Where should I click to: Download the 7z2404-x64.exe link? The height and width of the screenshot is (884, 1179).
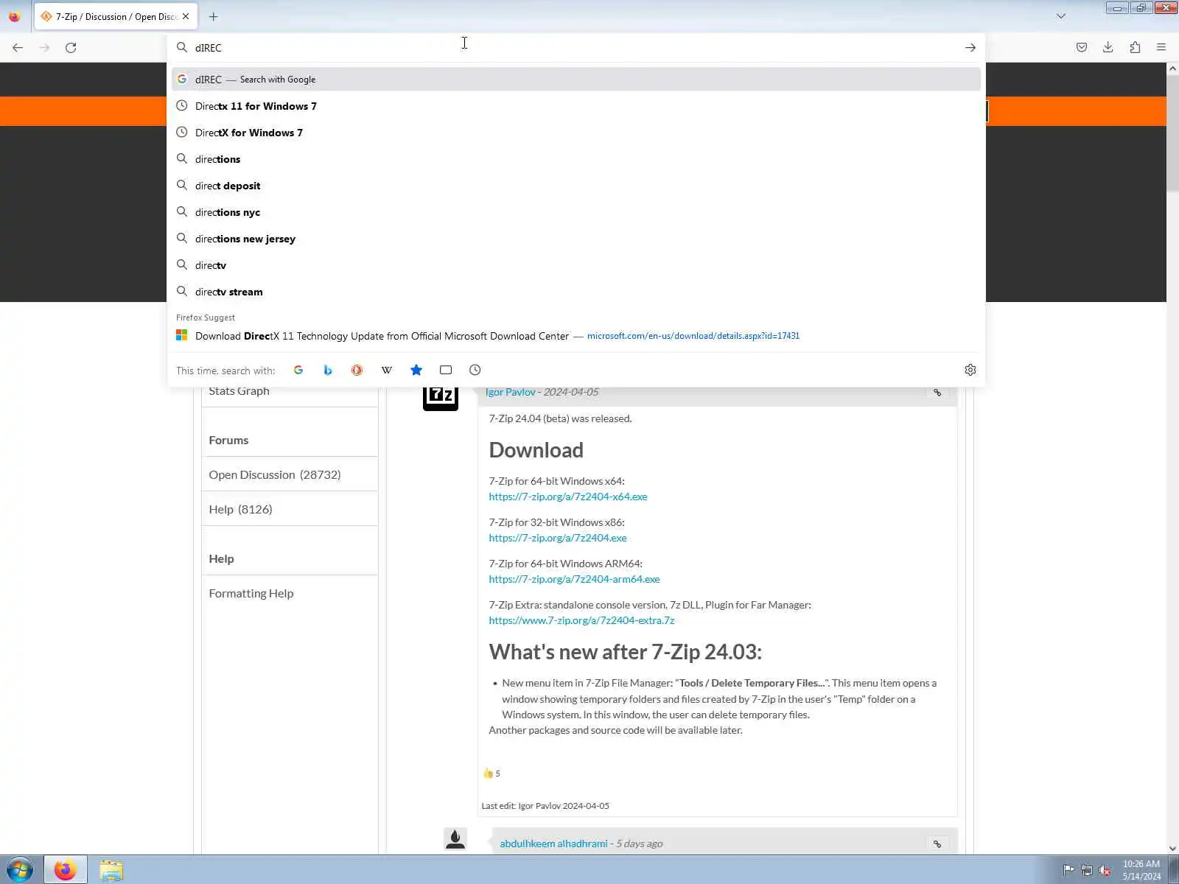tap(568, 497)
